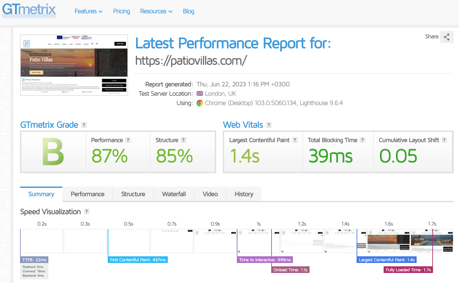
Task: Select the Summary tab
Action: 41,194
